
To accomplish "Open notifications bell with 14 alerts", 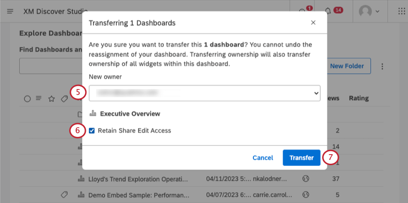I will (x=328, y=11).
